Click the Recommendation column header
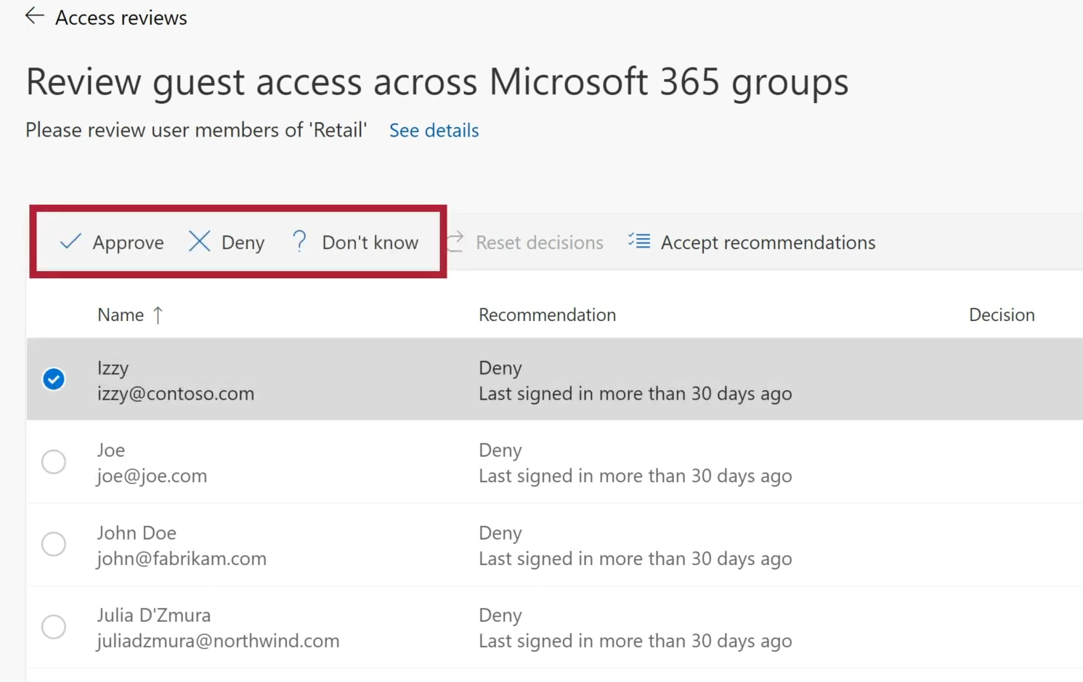 click(x=547, y=314)
